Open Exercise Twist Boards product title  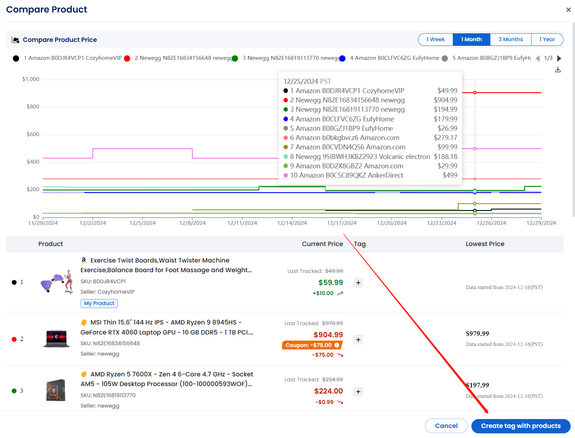tap(166, 265)
